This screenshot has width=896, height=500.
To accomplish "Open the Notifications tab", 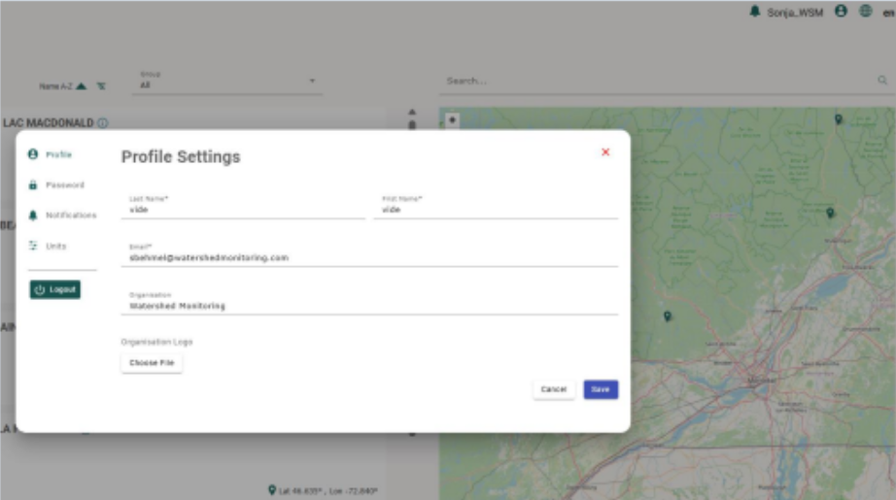I will point(70,216).
